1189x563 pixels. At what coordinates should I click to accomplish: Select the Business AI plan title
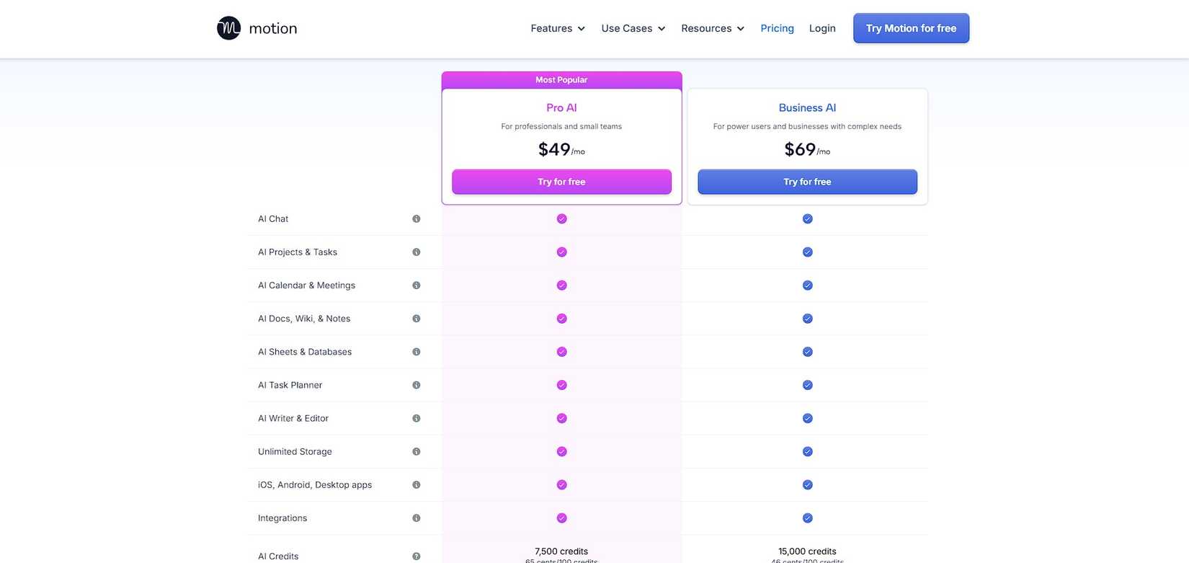tap(807, 107)
